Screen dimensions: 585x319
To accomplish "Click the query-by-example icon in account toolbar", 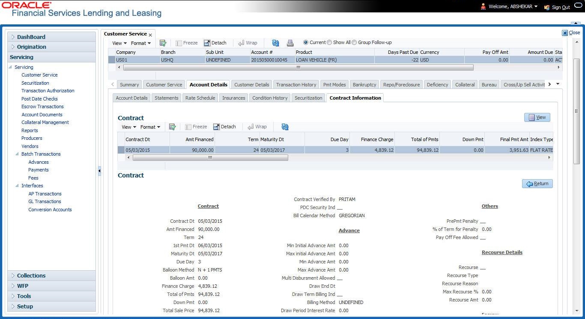I will 163,43.
